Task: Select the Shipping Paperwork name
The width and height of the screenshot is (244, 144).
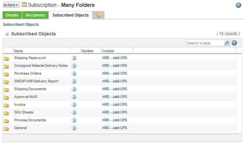Action: click(x=30, y=58)
